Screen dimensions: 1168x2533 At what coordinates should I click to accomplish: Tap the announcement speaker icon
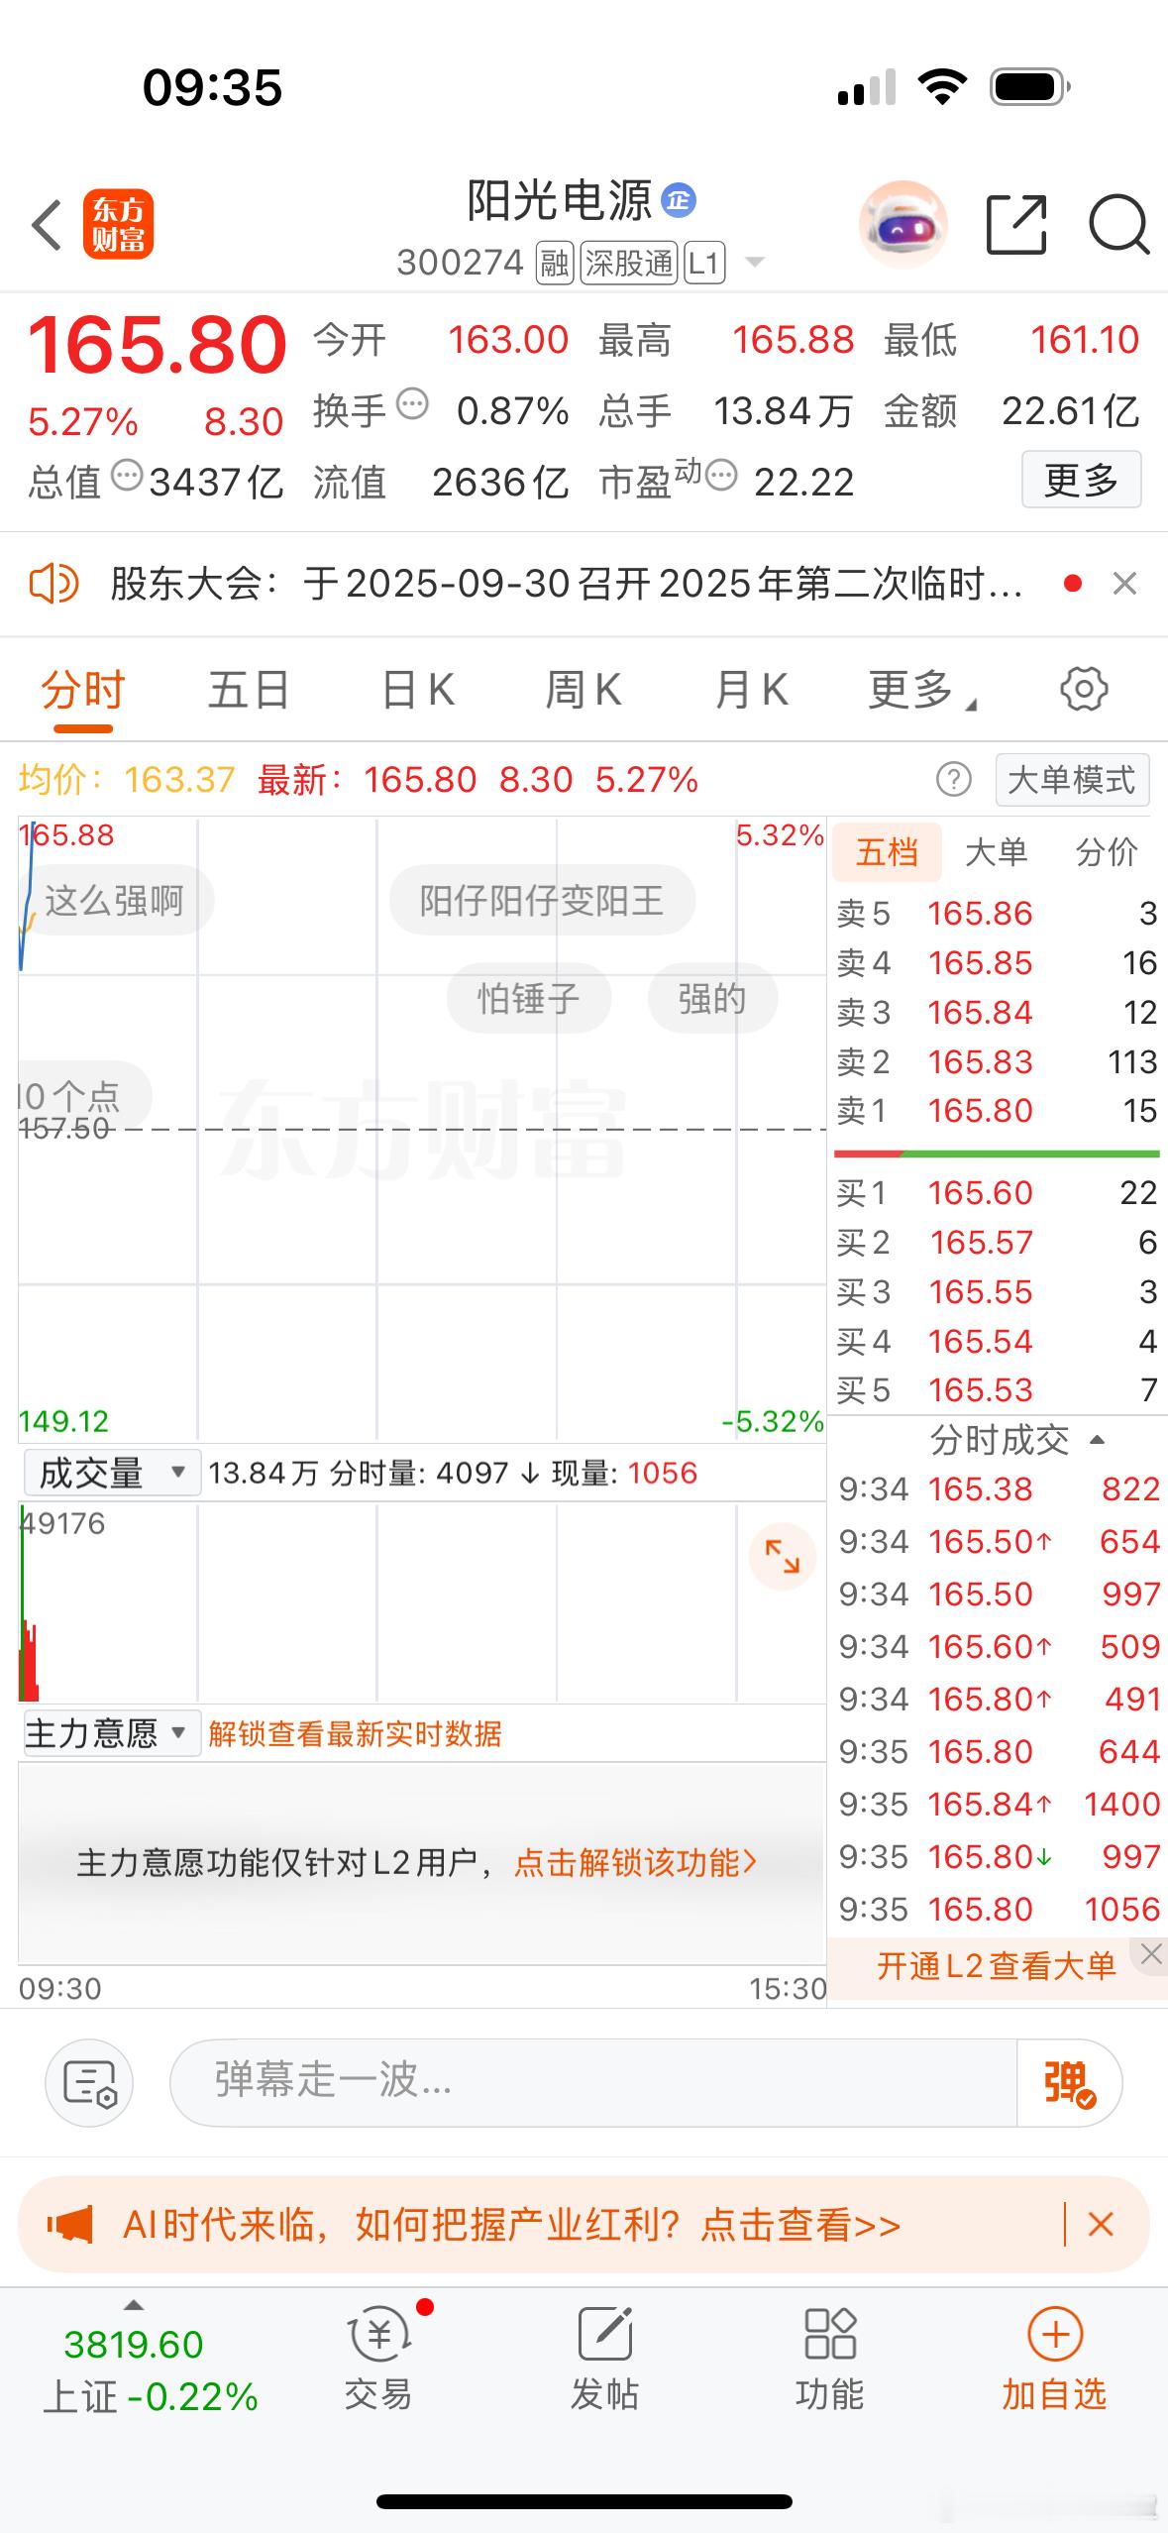(53, 584)
